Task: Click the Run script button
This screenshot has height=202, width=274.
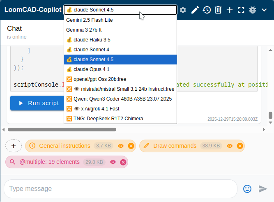Action: (37, 103)
